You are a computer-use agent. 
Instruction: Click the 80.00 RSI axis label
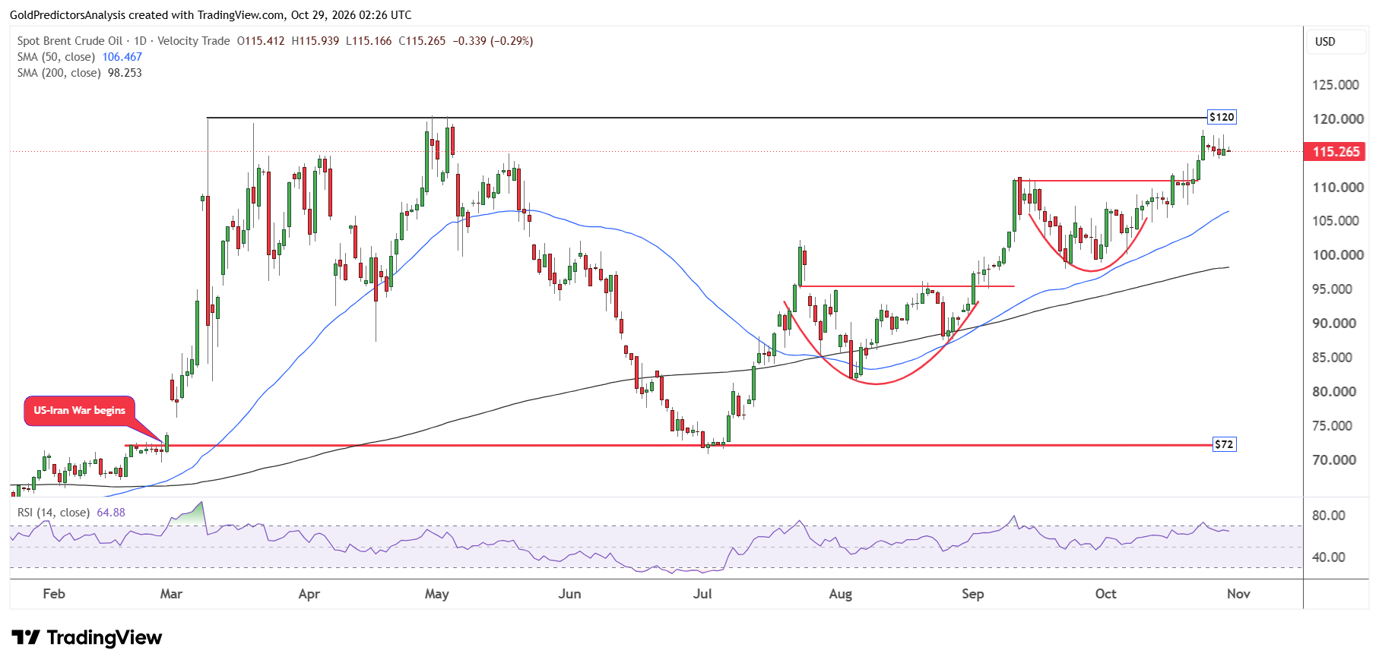coord(1329,516)
